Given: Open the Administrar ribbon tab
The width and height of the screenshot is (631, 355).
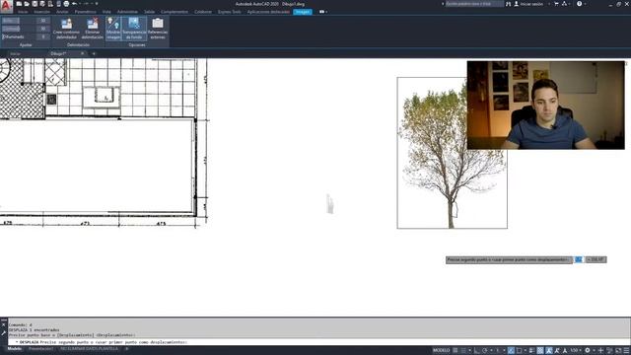Looking at the screenshot, I should [x=127, y=12].
